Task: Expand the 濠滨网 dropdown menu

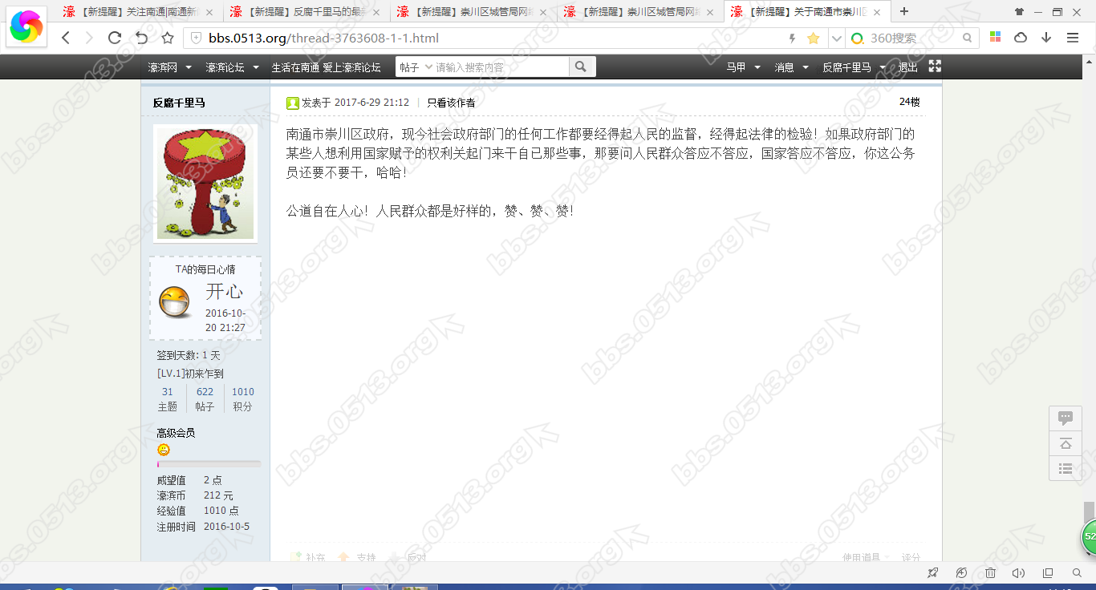Action: tap(170, 67)
